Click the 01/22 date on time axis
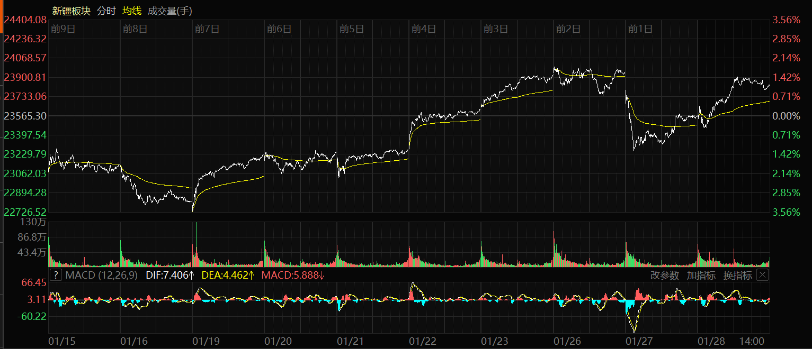The image size is (812, 349). pyautogui.click(x=423, y=342)
